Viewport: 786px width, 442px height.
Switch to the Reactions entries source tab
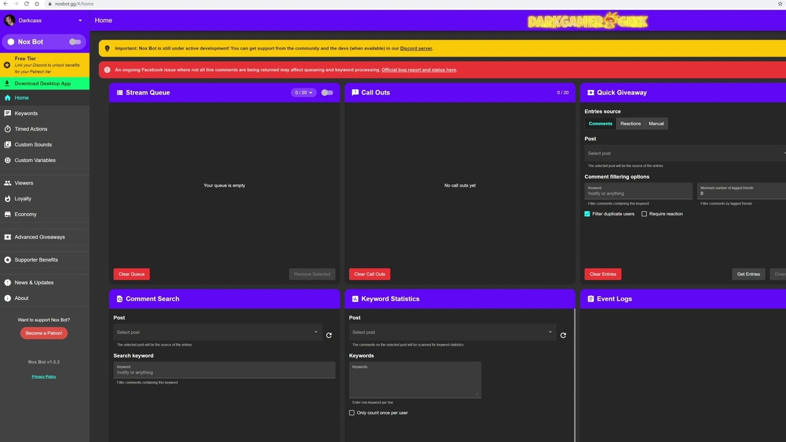(631, 123)
